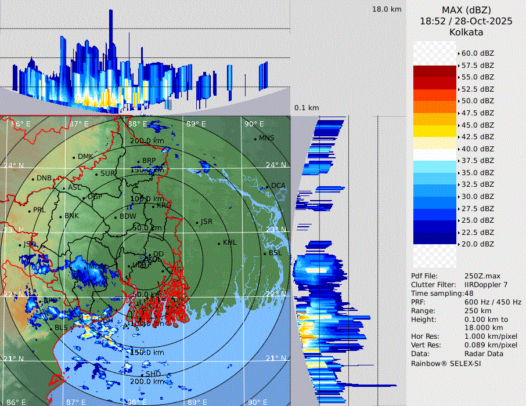This screenshot has height=406, width=526.
Task: Select the Kolkata radar name heading
Action: (466, 32)
